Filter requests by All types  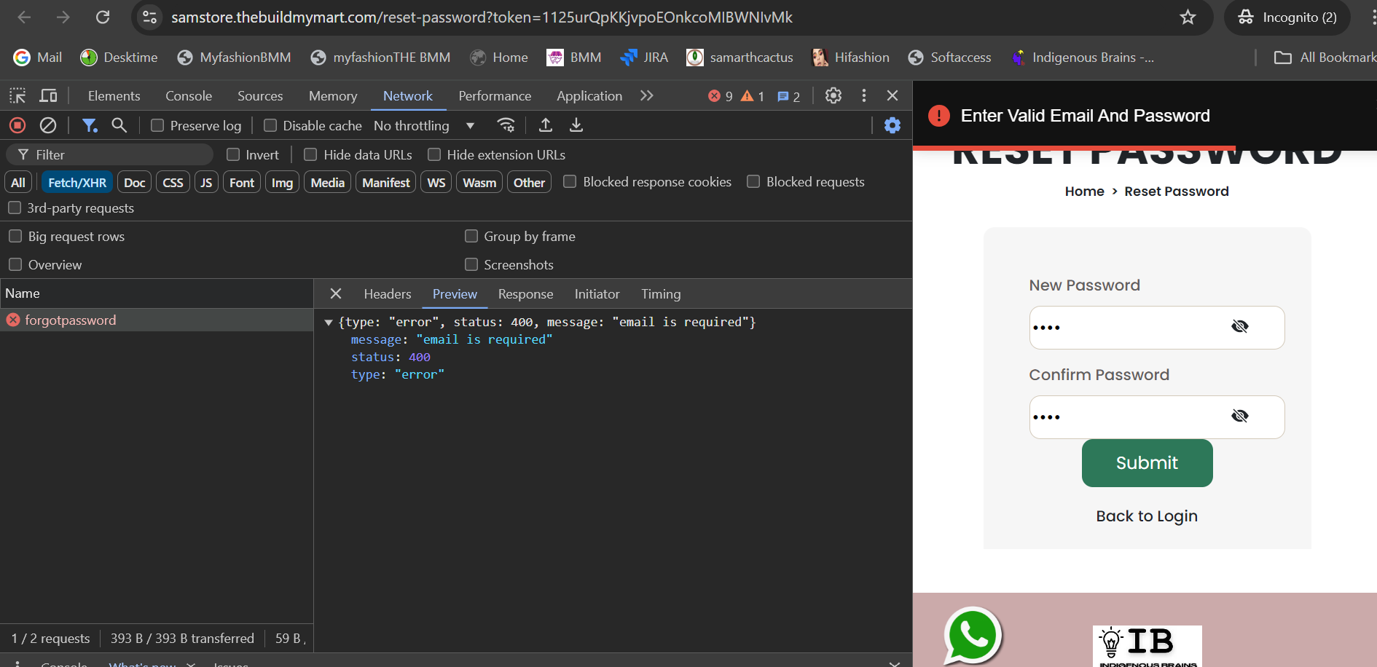tap(18, 182)
